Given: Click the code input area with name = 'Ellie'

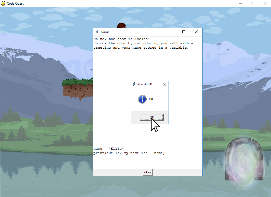Looking at the screenshot, I should (148, 158).
